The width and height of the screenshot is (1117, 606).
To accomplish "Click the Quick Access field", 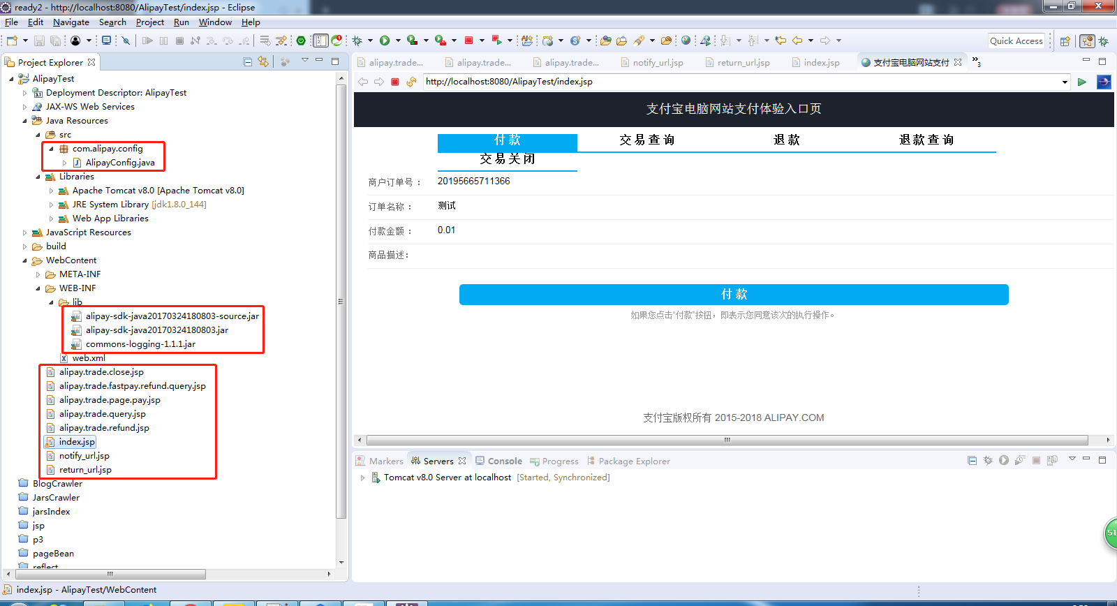I will pos(1016,41).
